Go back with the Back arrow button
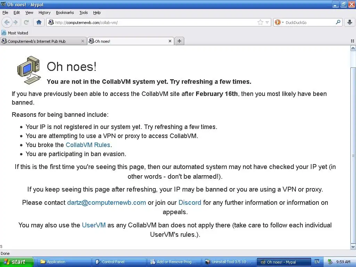Image resolution: width=356 pixels, height=267 pixels. click(x=7, y=22)
